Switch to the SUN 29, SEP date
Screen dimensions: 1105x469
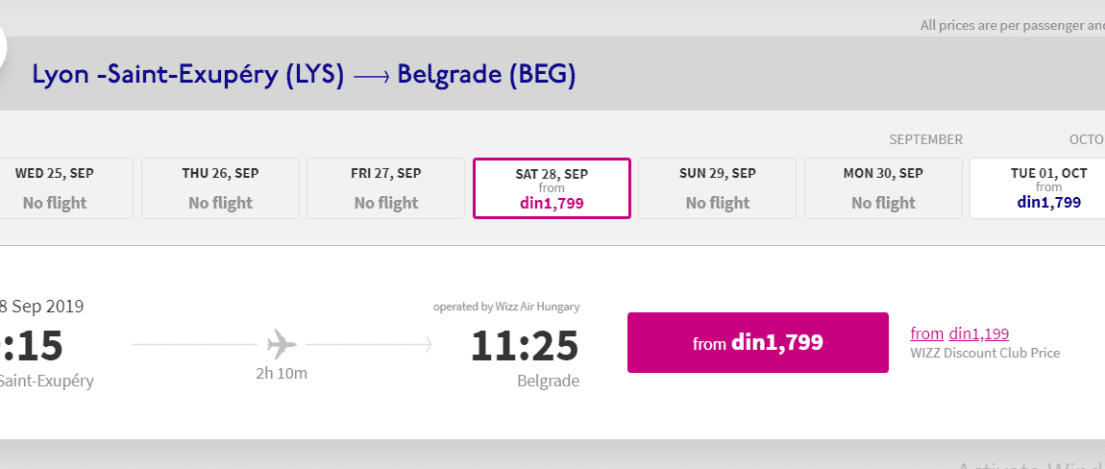tap(718, 188)
